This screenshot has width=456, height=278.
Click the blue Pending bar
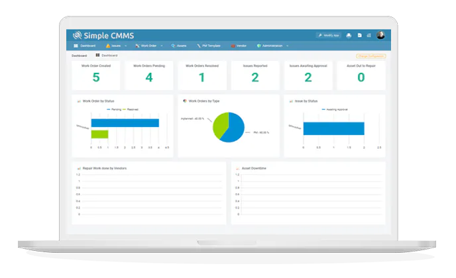(x=125, y=123)
